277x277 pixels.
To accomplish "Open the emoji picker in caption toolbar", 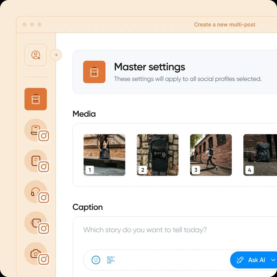I will click(96, 260).
